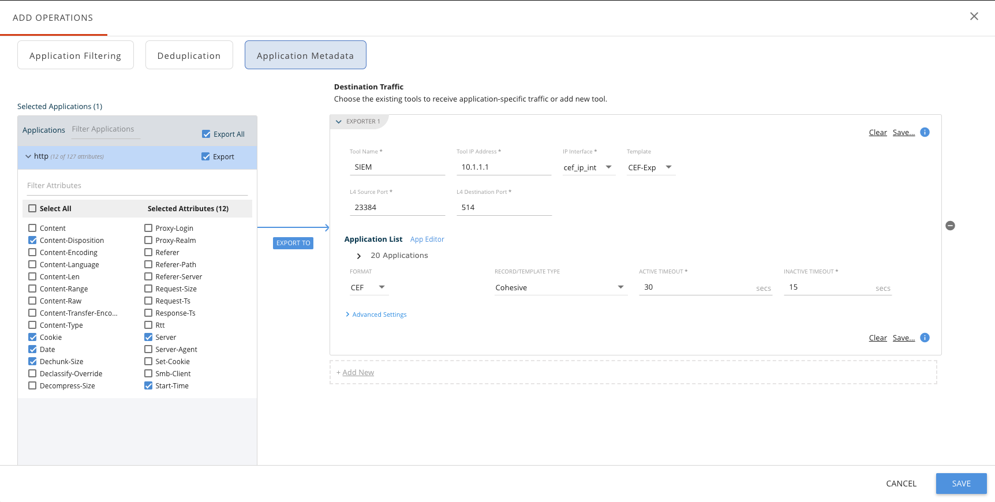Image resolution: width=995 pixels, height=502 pixels.
Task: Open the App Editor link
Action: click(x=427, y=239)
